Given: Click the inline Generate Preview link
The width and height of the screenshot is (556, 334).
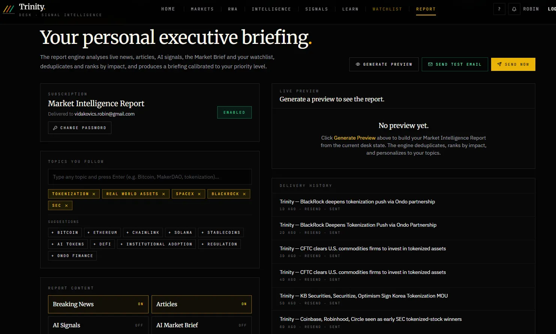Looking at the screenshot, I should click(355, 138).
